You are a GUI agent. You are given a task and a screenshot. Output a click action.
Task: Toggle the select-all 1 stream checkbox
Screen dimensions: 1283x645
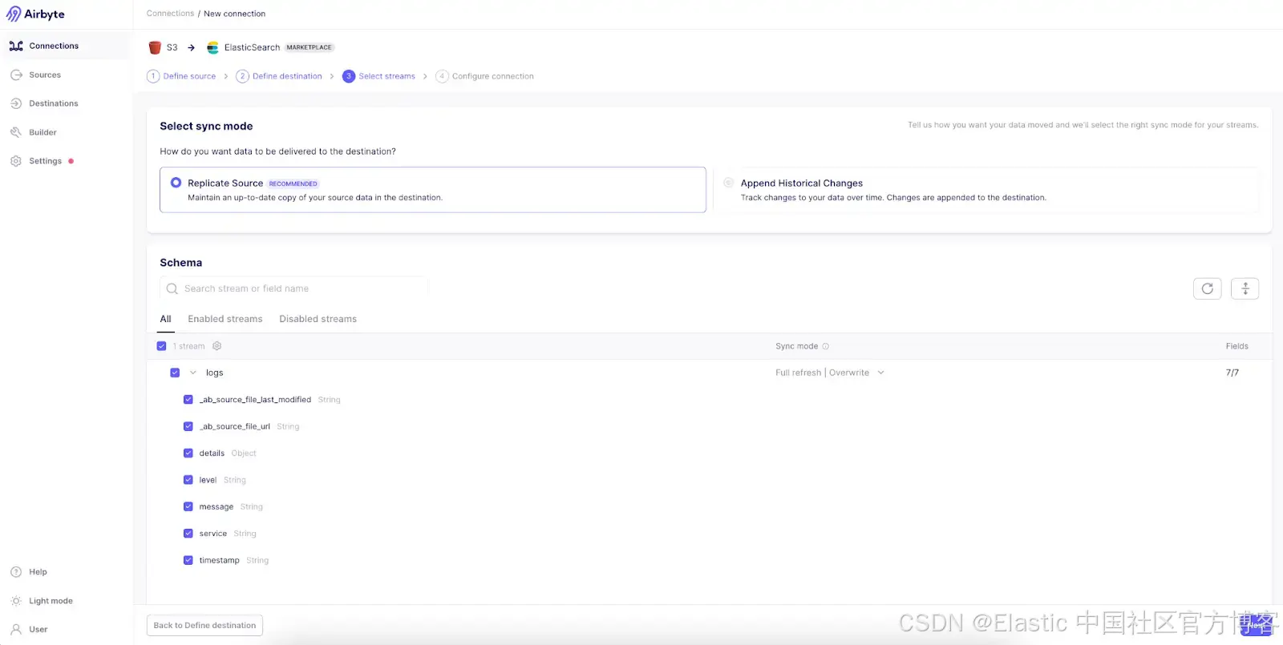(x=161, y=346)
